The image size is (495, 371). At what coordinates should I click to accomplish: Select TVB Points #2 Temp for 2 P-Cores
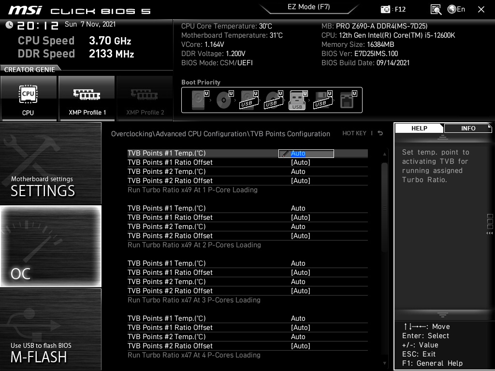click(x=247, y=227)
